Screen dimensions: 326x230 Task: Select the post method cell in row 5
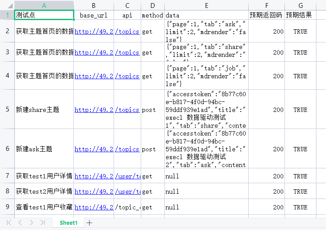coord(153,109)
